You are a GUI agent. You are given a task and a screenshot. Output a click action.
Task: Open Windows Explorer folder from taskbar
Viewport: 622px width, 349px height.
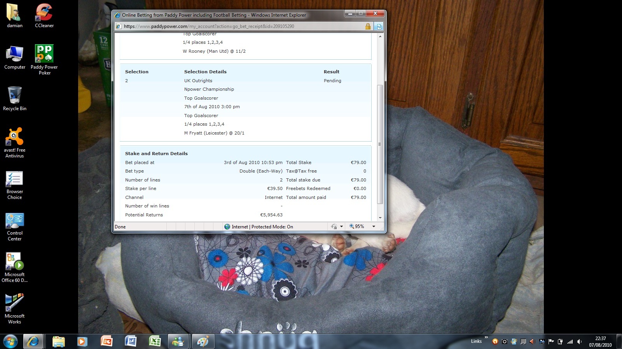tap(58, 341)
